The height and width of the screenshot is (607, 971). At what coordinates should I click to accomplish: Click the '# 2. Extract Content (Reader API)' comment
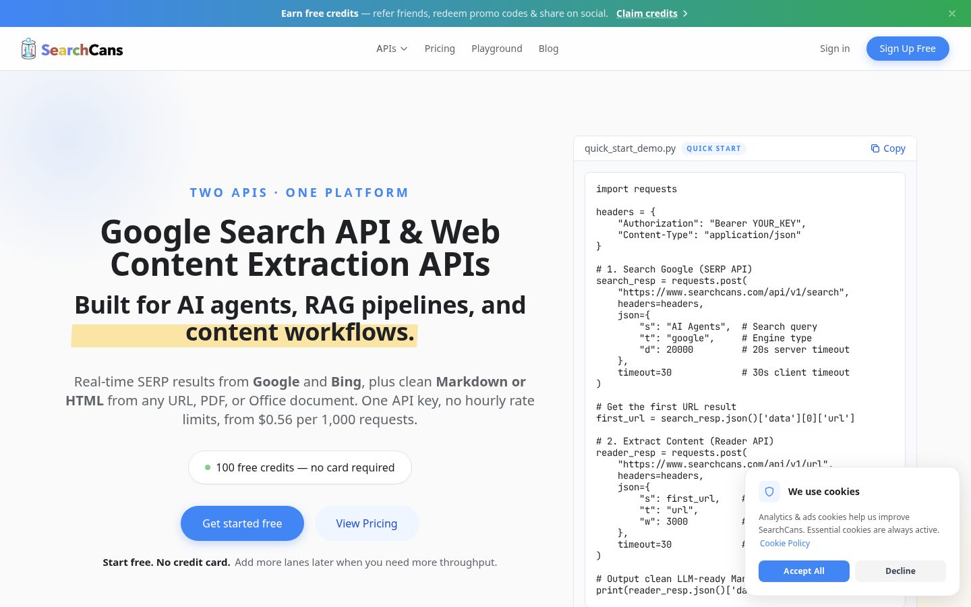point(685,441)
